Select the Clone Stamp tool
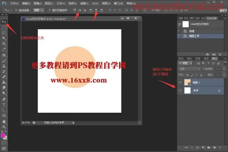Viewport: 228px width, 152px height. [4, 66]
